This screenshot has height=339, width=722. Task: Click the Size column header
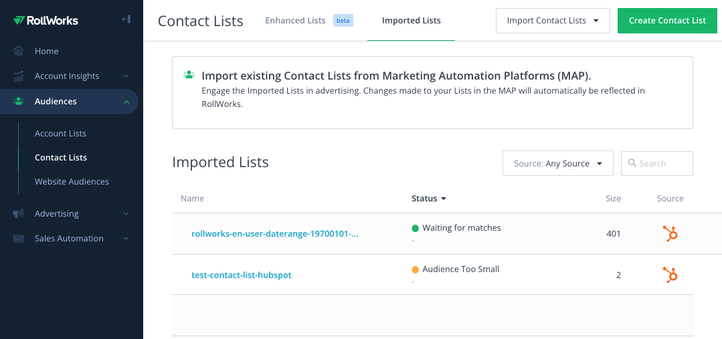pos(613,198)
